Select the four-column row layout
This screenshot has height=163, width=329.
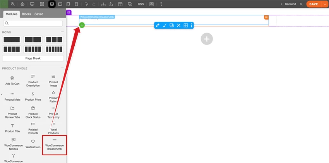12,49
